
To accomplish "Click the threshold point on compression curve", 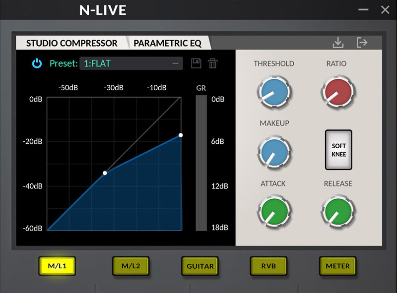I will coord(105,173).
